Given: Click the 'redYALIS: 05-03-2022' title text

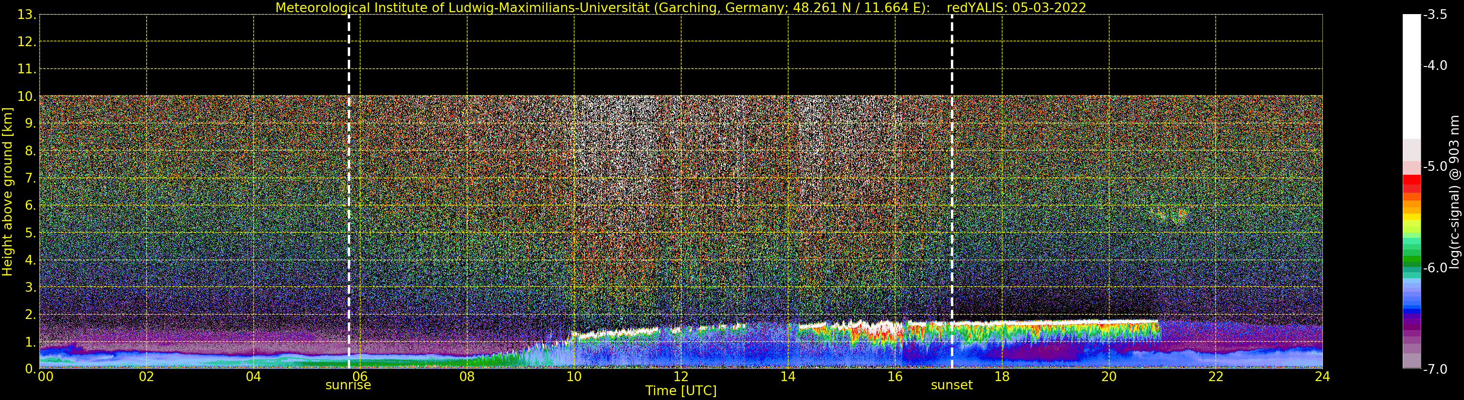Looking at the screenshot, I should point(1016,8).
